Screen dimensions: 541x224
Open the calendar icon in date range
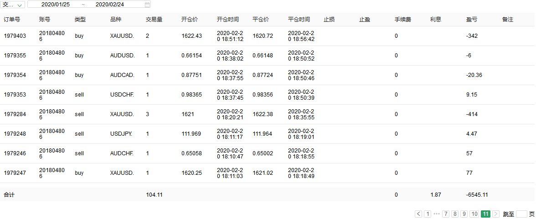click(147, 5)
